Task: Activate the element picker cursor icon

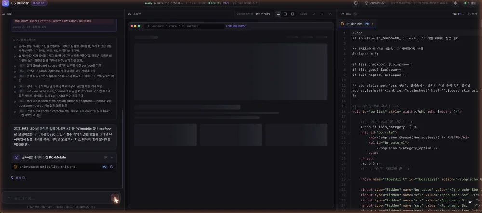Action: click(314, 14)
